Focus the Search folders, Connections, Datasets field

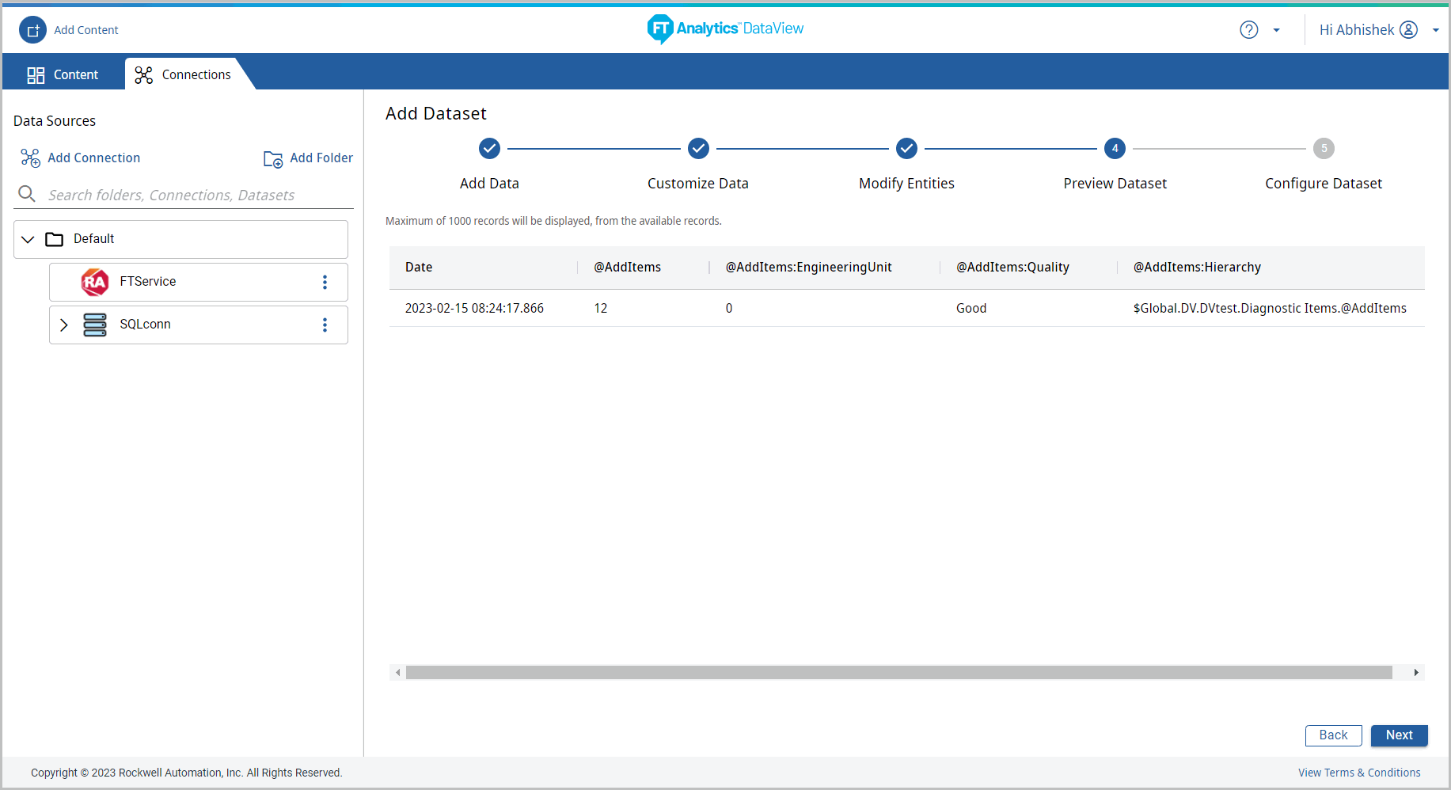point(184,195)
